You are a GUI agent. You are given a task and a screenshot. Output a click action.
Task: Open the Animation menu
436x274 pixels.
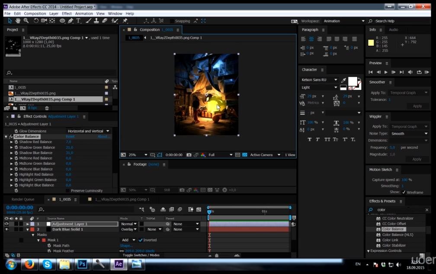coord(84,13)
